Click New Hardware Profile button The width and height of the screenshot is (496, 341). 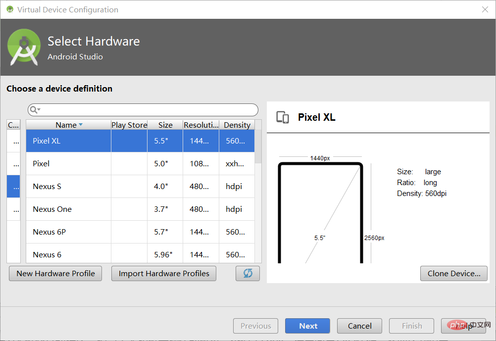55,273
